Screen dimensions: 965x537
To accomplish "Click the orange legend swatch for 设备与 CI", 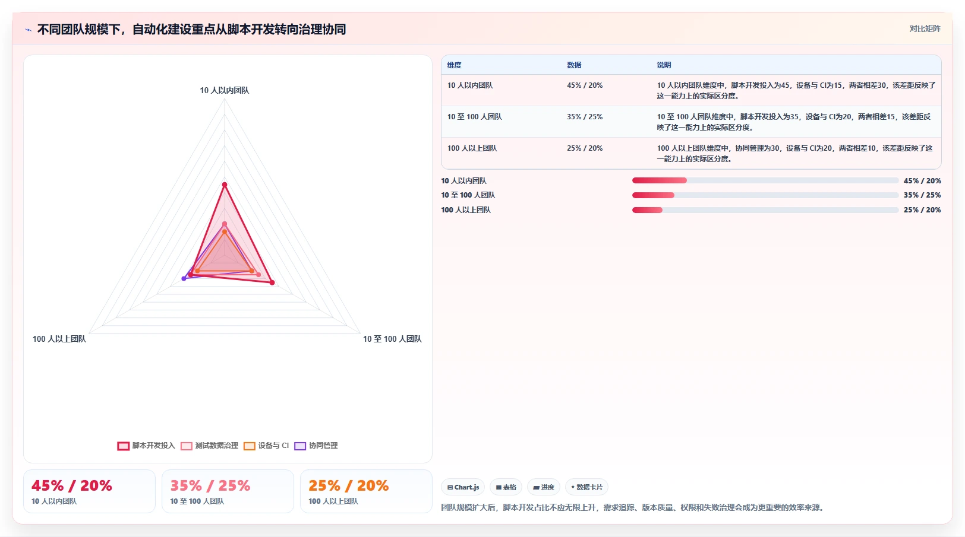I will pos(250,446).
